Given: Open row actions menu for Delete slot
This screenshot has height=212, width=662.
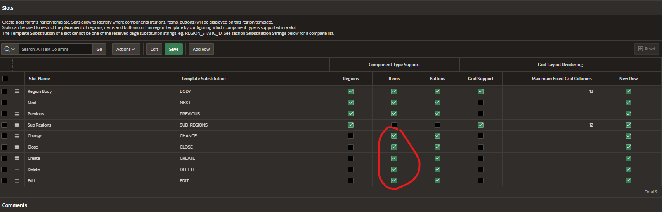Looking at the screenshot, I should click(x=17, y=169).
